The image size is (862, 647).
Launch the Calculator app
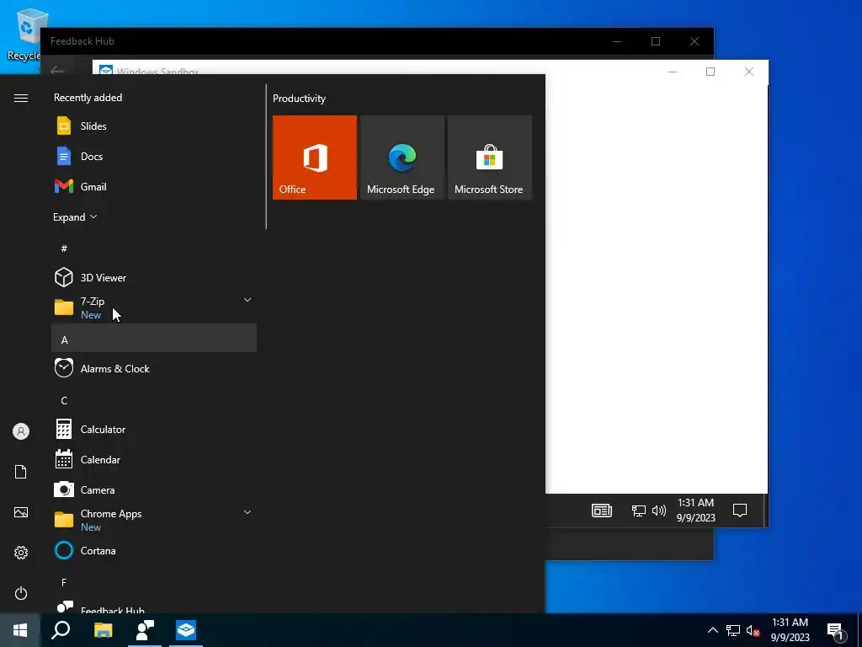tap(154, 429)
